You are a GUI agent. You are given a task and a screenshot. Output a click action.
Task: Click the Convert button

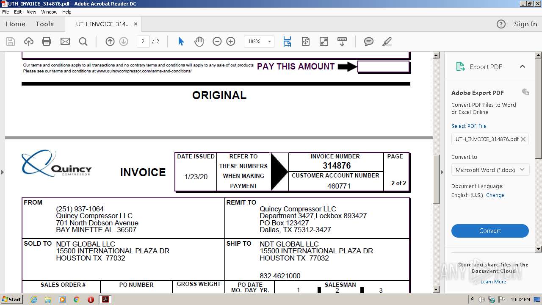[x=490, y=231]
